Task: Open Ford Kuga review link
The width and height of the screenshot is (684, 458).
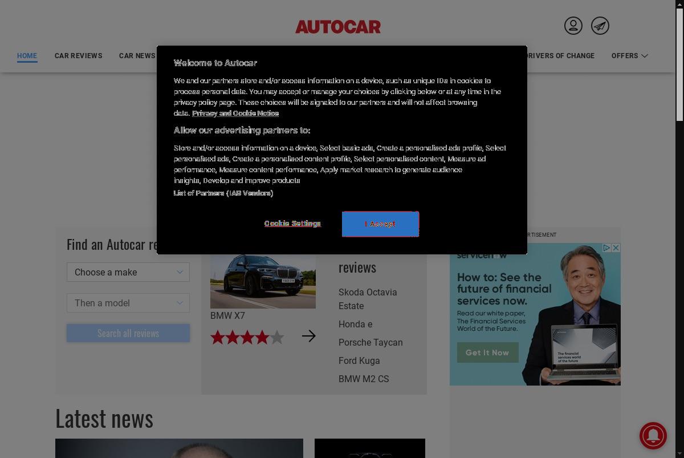Action: pyautogui.click(x=359, y=360)
